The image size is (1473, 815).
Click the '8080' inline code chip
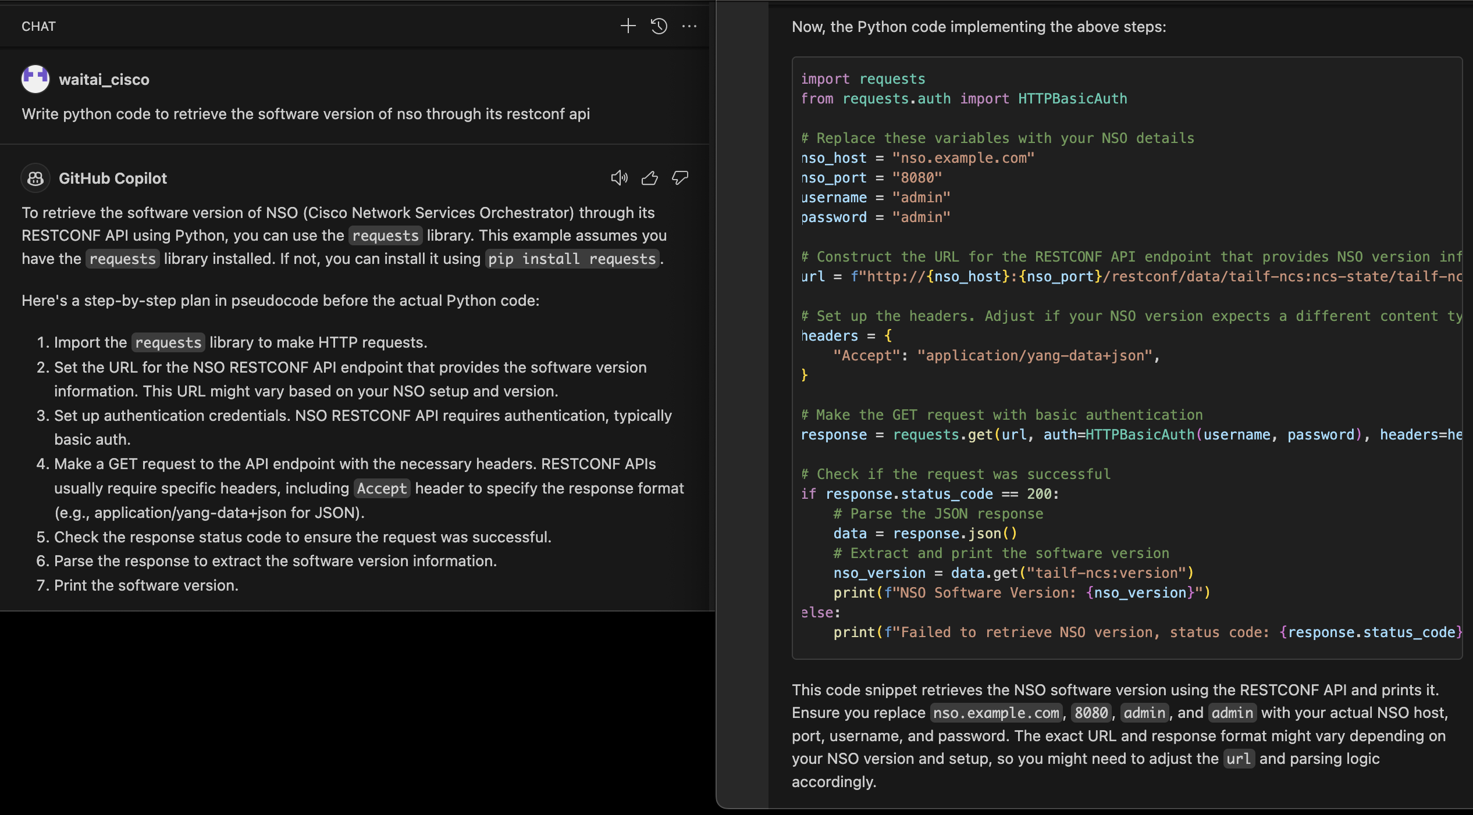[1091, 713]
